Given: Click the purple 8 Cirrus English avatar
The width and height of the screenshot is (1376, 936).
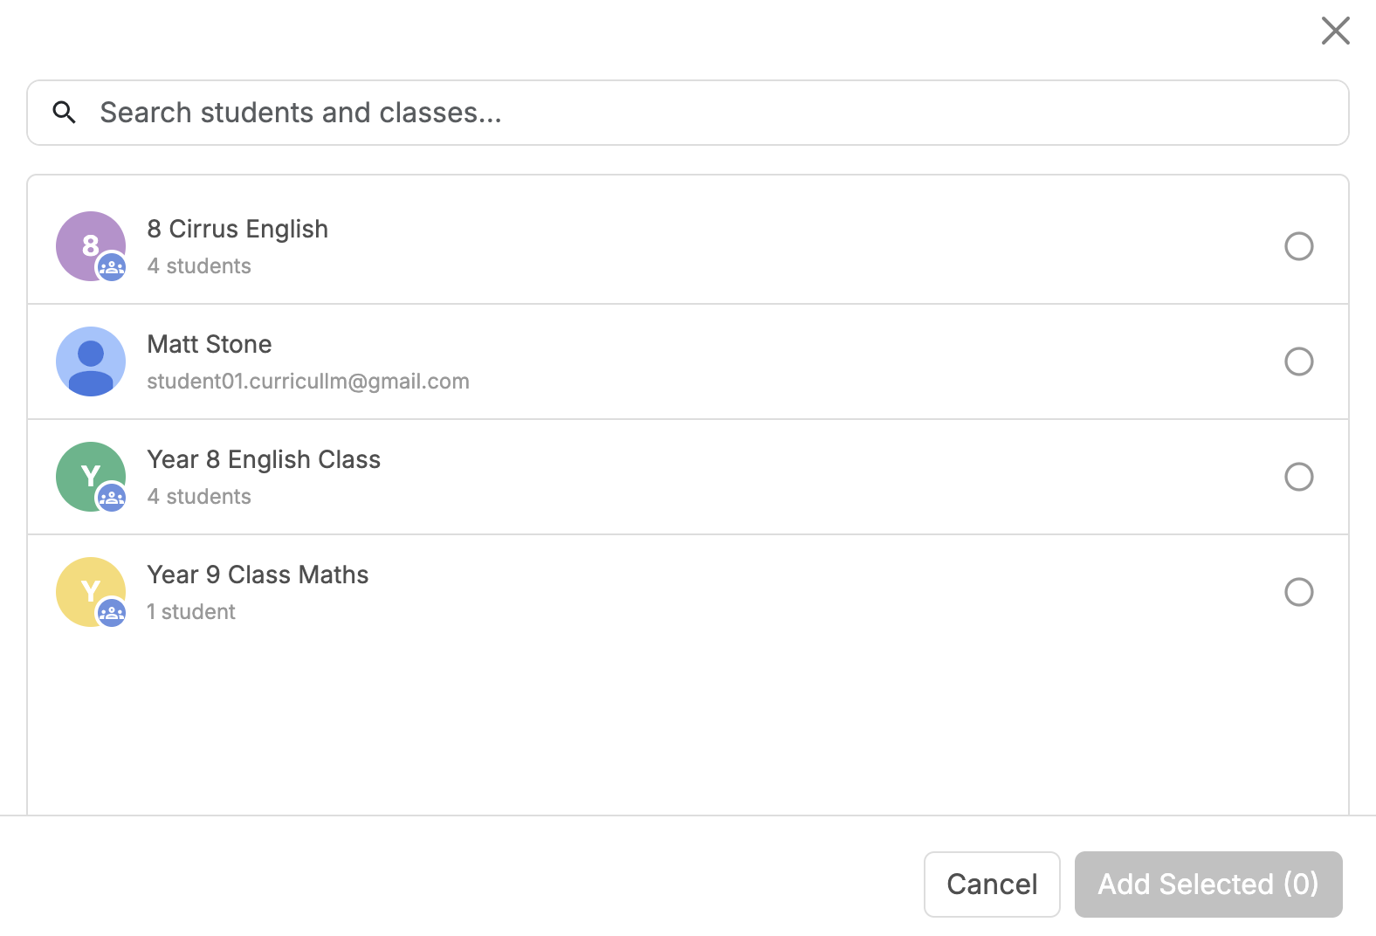Looking at the screenshot, I should point(85,240).
